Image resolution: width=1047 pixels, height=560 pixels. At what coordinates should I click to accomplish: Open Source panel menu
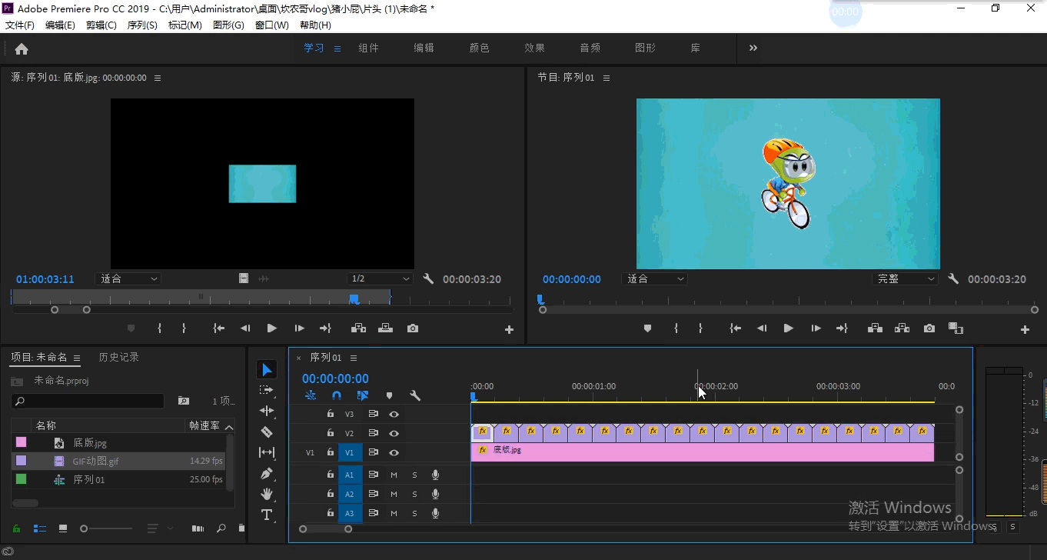point(158,78)
